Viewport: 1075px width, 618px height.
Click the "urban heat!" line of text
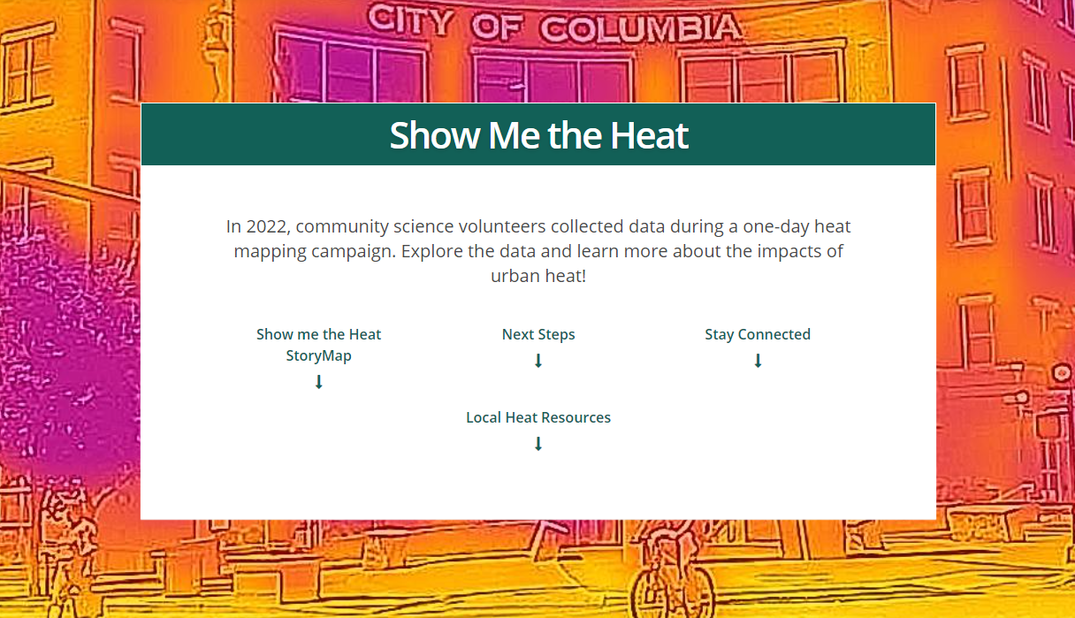(538, 276)
